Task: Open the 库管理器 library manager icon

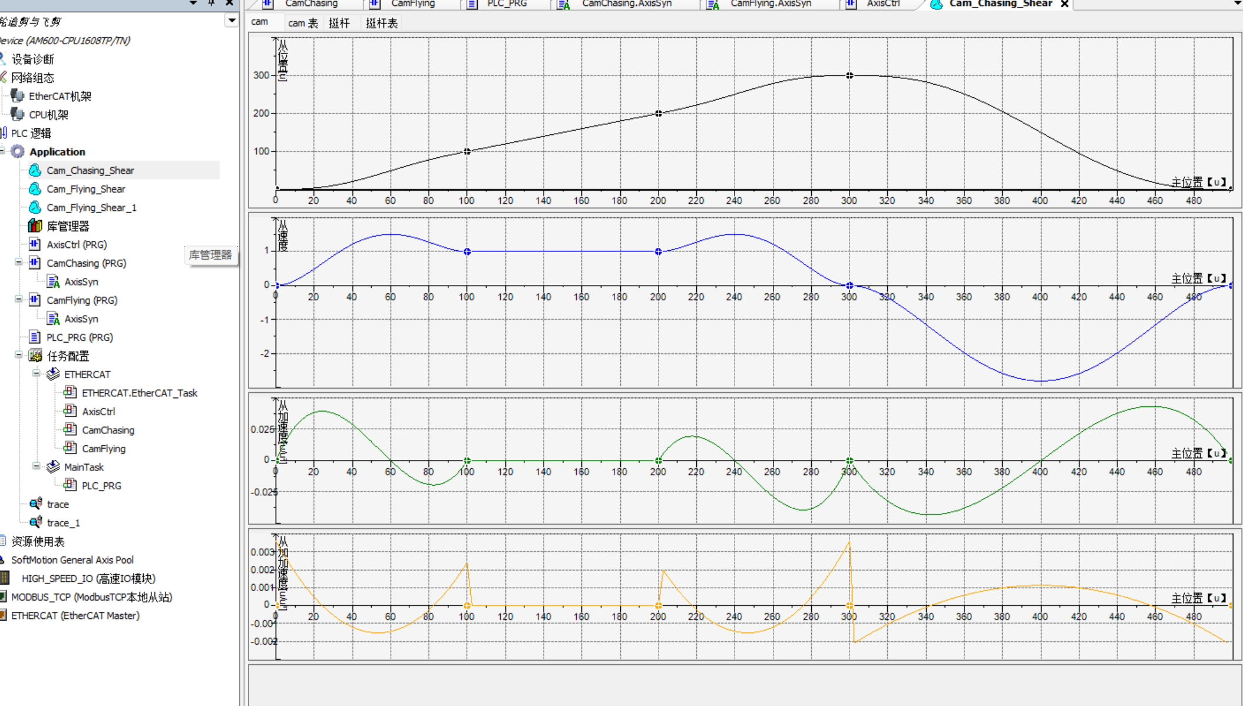Action: 35,226
